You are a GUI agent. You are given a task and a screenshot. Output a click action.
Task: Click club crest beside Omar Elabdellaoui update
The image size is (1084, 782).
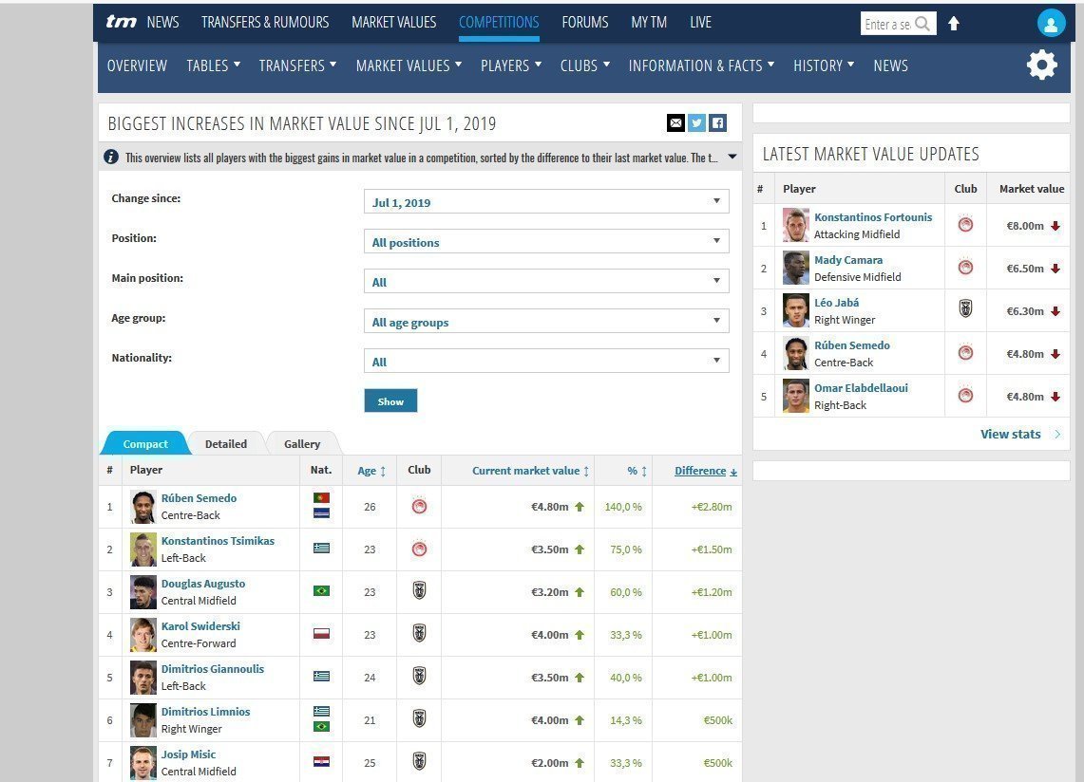click(x=965, y=396)
